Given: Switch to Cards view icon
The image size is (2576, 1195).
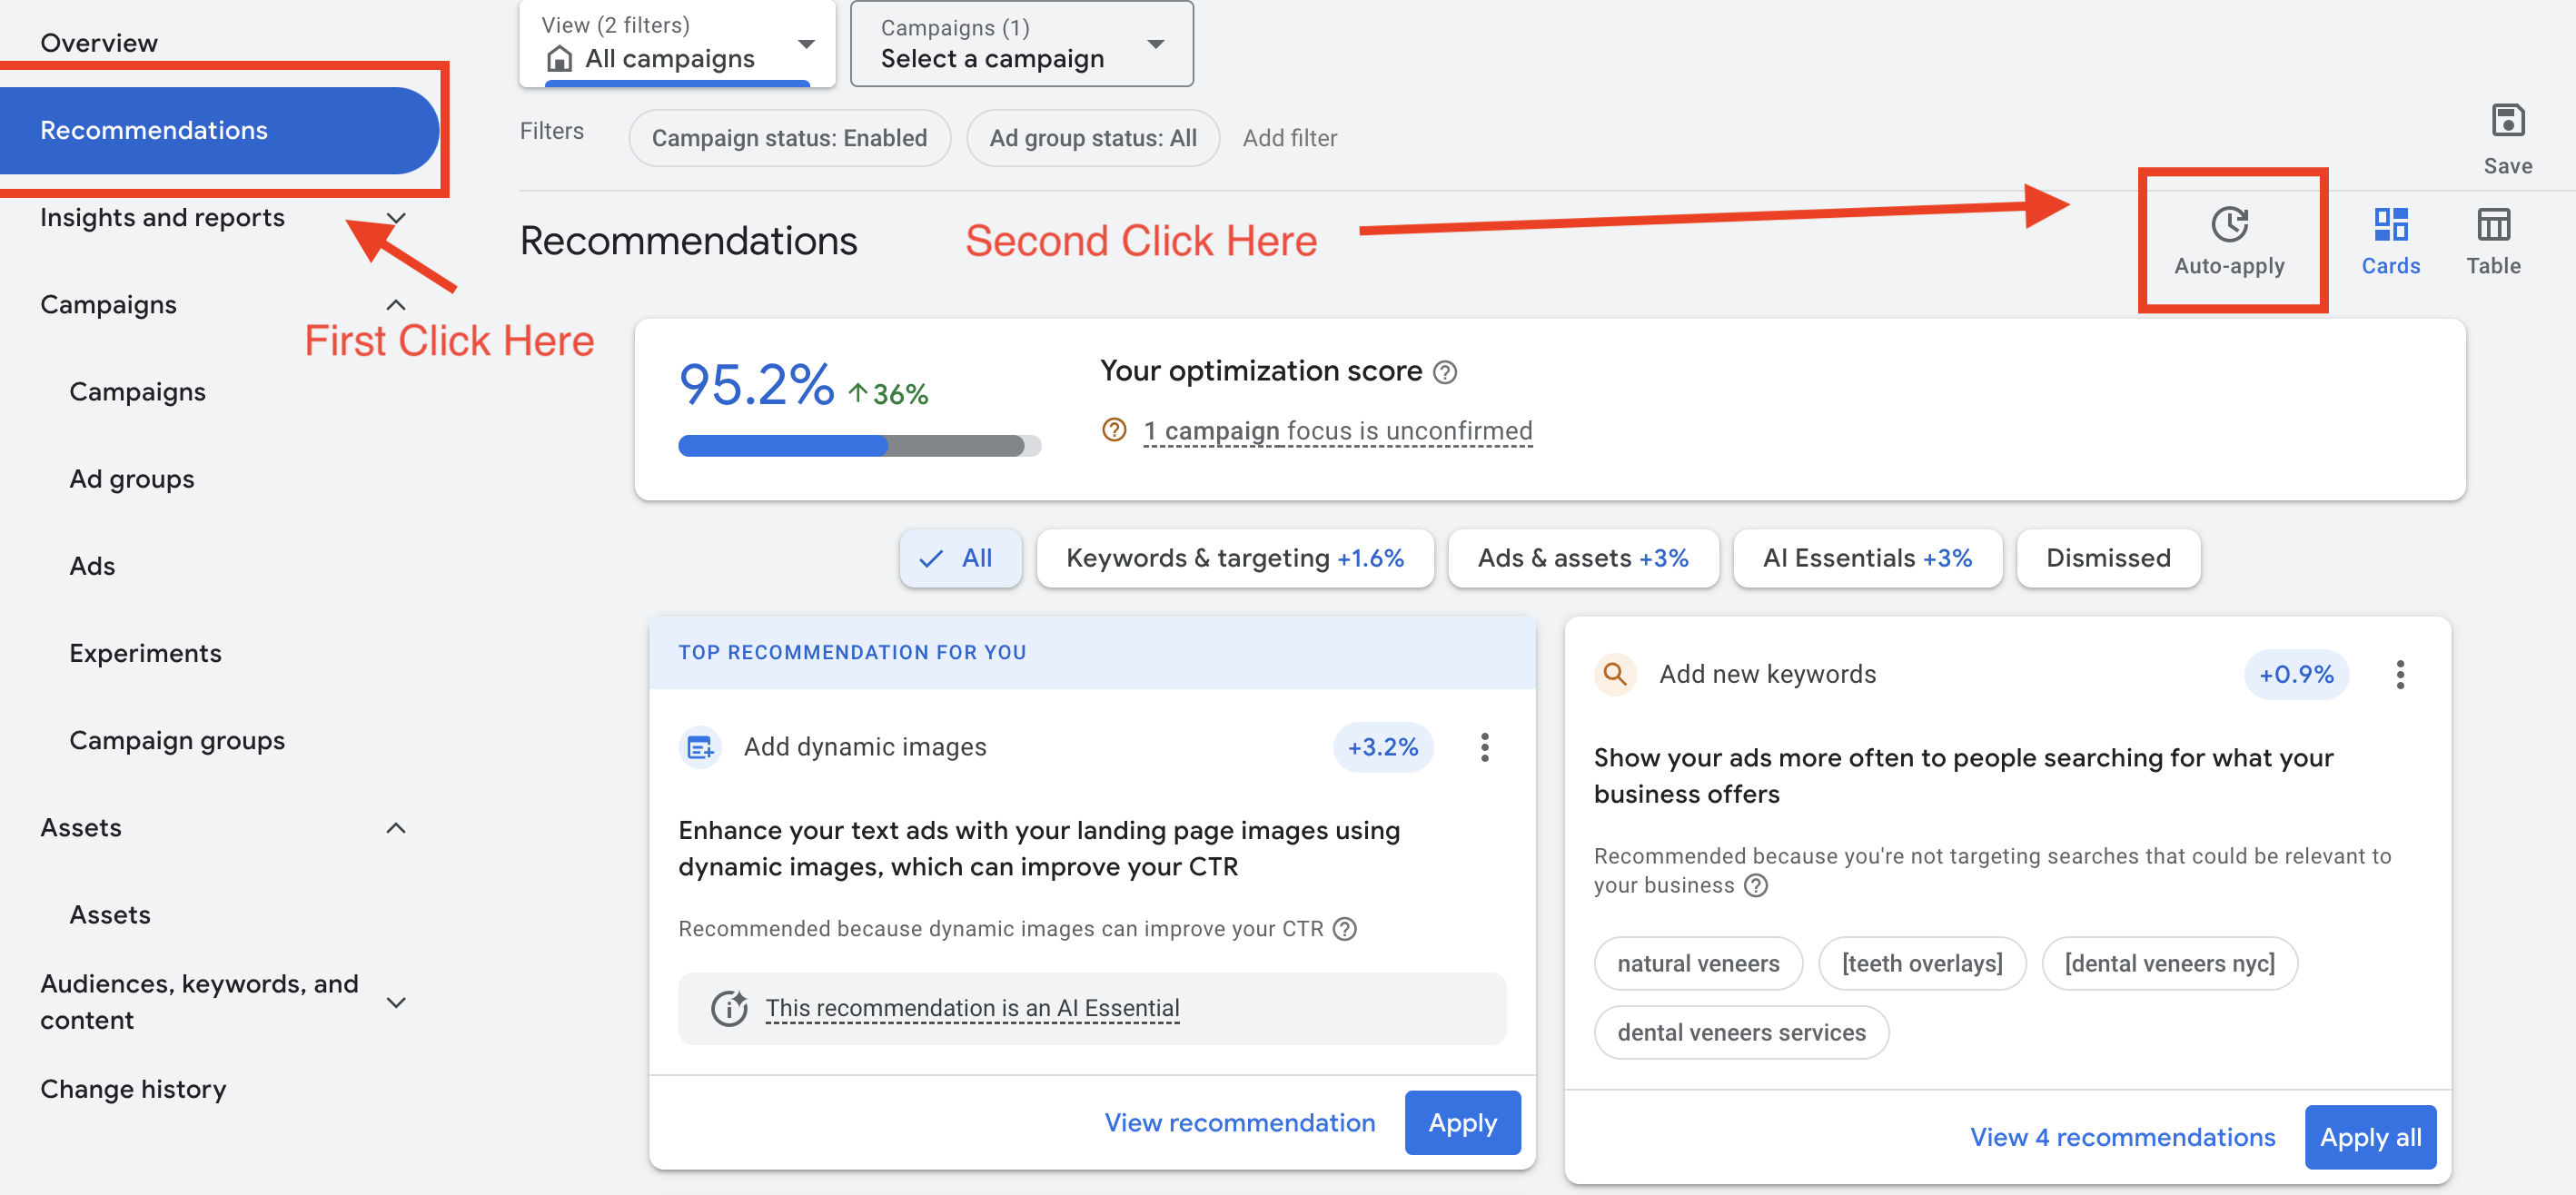Looking at the screenshot, I should pyautogui.click(x=2390, y=225).
